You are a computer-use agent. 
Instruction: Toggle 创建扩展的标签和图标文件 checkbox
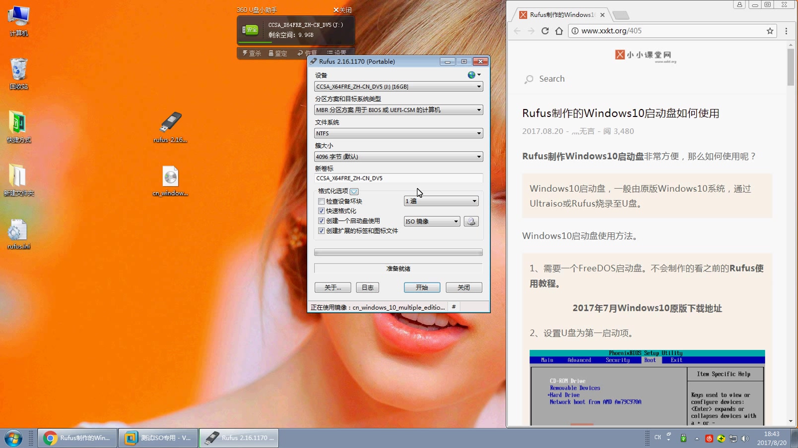click(x=322, y=231)
